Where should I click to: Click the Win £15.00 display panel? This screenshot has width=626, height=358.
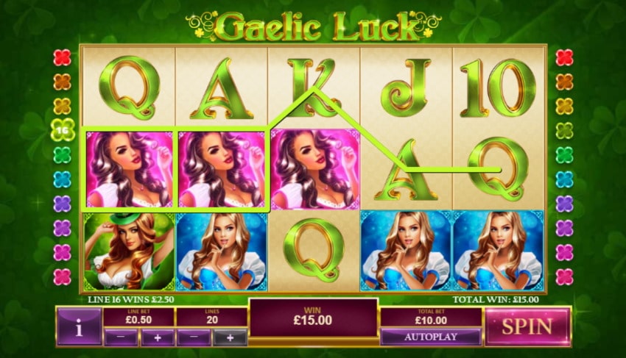click(x=312, y=317)
